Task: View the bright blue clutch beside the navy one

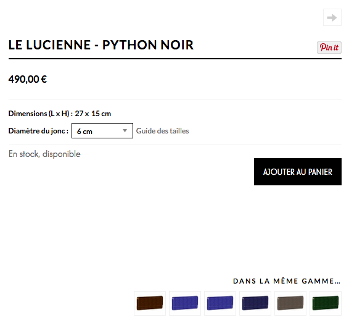Action: point(220,303)
